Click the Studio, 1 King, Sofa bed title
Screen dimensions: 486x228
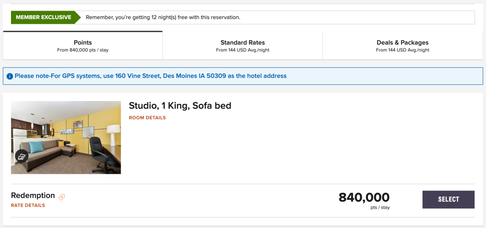[180, 106]
